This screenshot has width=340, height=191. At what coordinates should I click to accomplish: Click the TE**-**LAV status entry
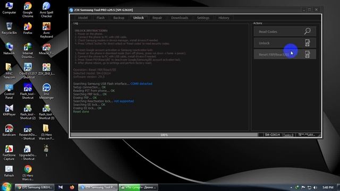[x=307, y=135]
